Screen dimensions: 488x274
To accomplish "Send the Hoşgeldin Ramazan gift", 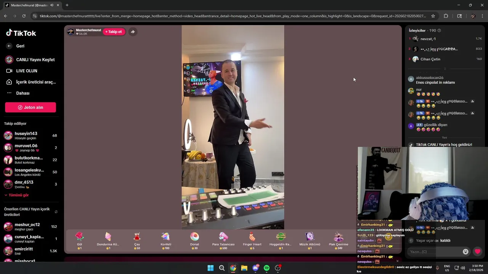I will click(280, 241).
